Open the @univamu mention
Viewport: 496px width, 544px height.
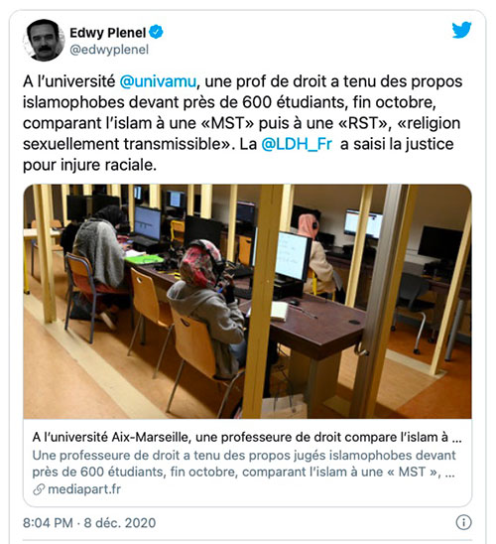click(x=158, y=81)
